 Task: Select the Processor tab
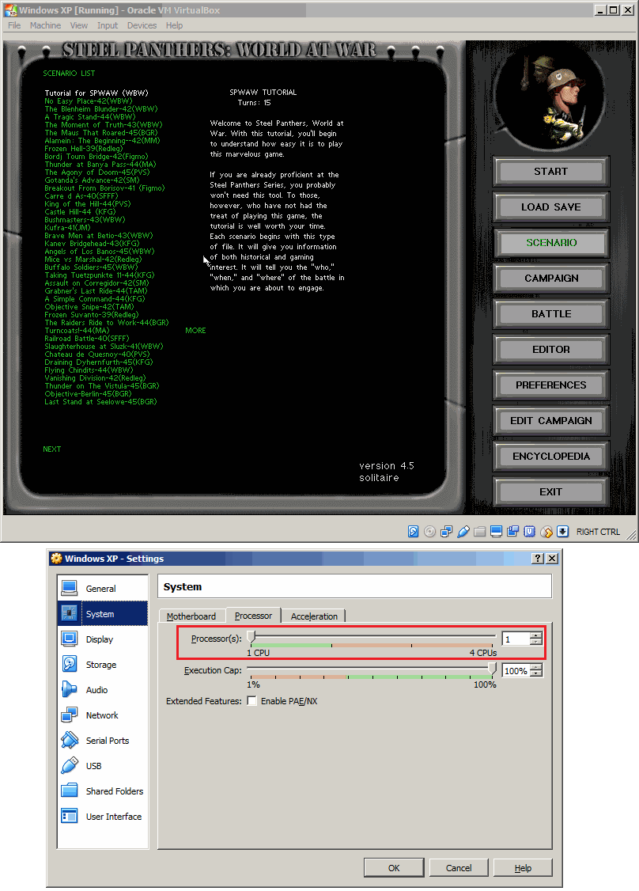click(x=253, y=616)
